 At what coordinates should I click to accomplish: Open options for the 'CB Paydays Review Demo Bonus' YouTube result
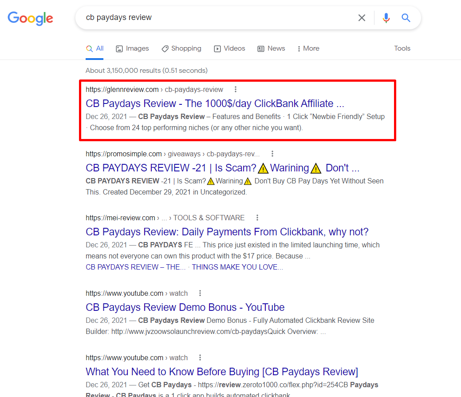[x=200, y=293]
